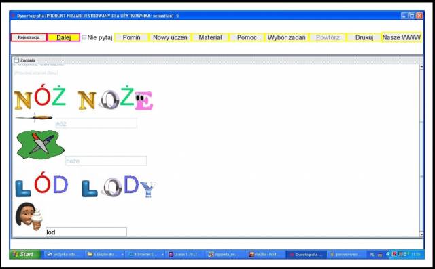Click the yellow Dalej button
Image resolution: width=435 pixels, height=269 pixels.
63,37
